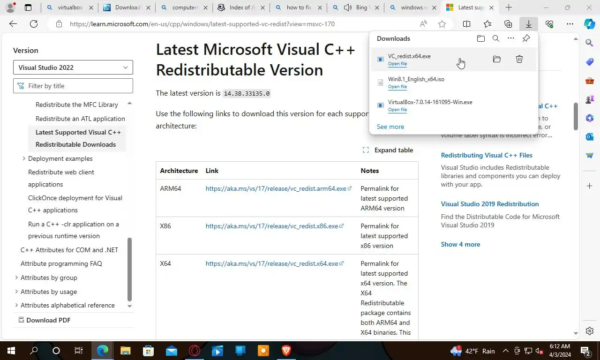Click See more in Downloads panel
This screenshot has height=360, width=600.
[x=390, y=127]
